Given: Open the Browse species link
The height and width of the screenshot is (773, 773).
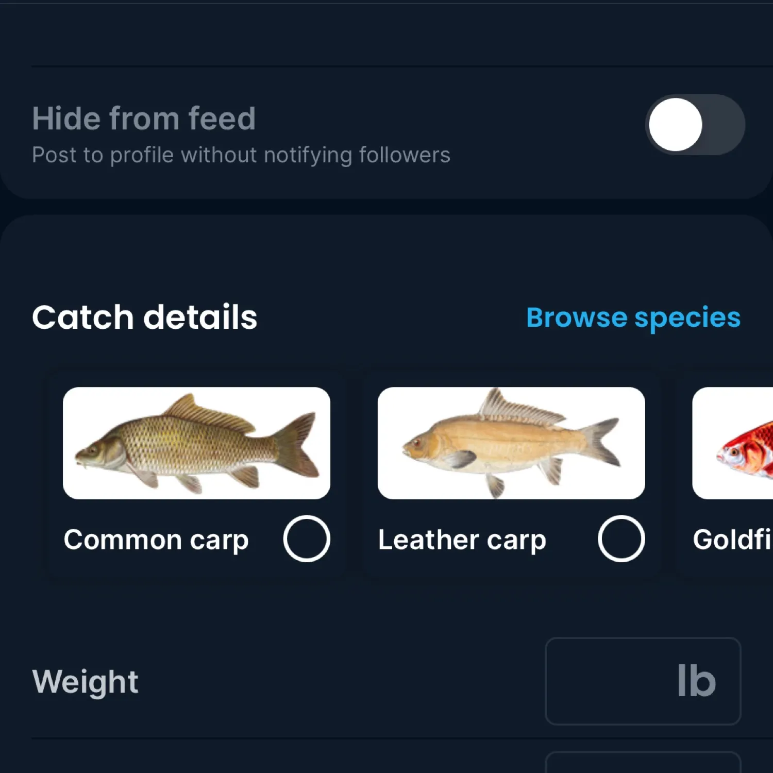Looking at the screenshot, I should (633, 317).
